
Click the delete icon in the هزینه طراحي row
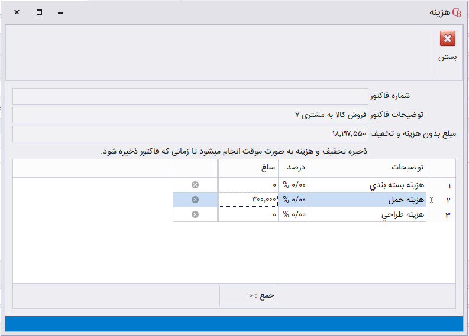click(195, 214)
